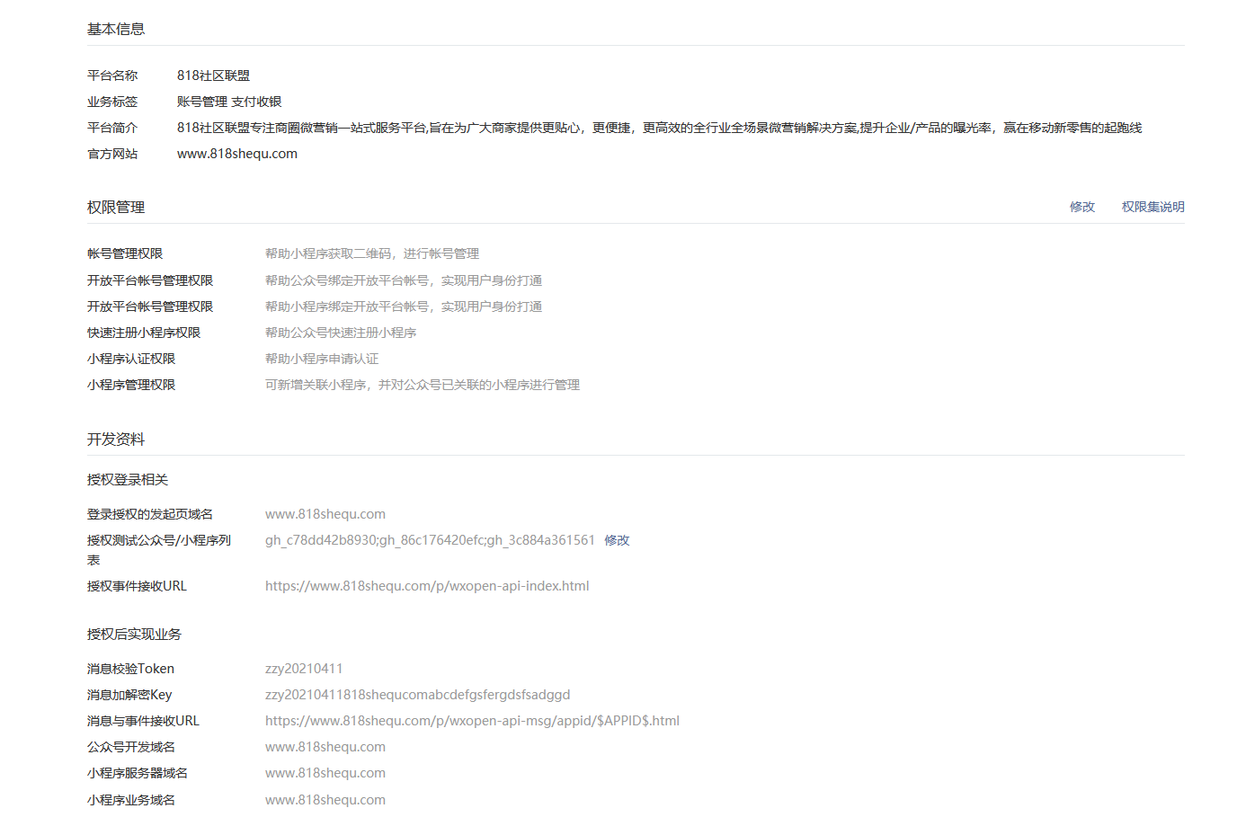Click the 消息加解密Key value string
The height and width of the screenshot is (835, 1237).
pyautogui.click(x=417, y=695)
